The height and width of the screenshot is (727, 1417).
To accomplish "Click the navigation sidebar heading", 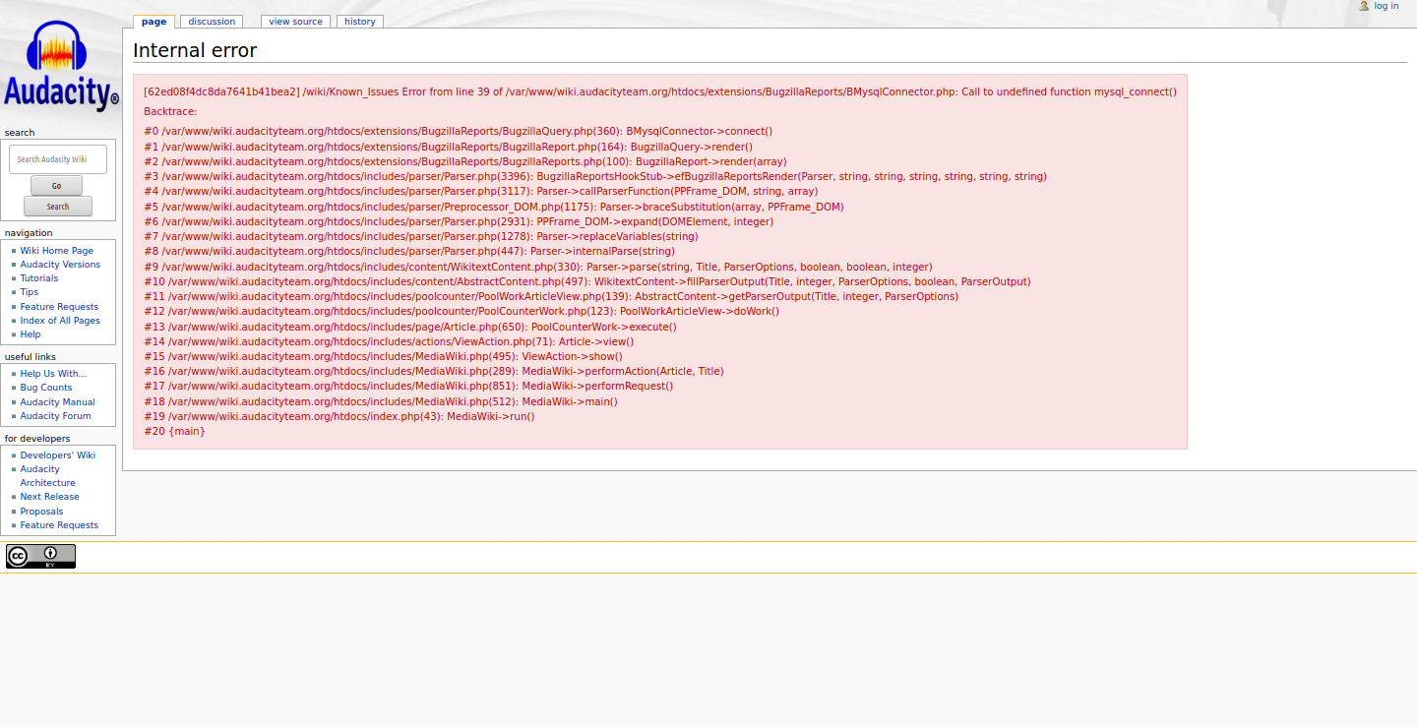I will point(29,233).
